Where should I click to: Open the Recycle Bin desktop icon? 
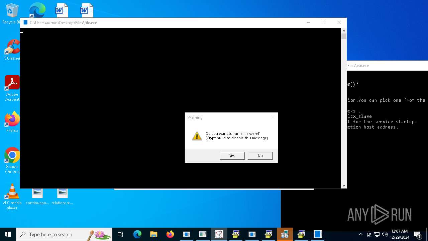[x=12, y=14]
